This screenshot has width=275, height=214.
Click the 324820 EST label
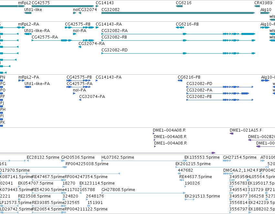point(70,196)
